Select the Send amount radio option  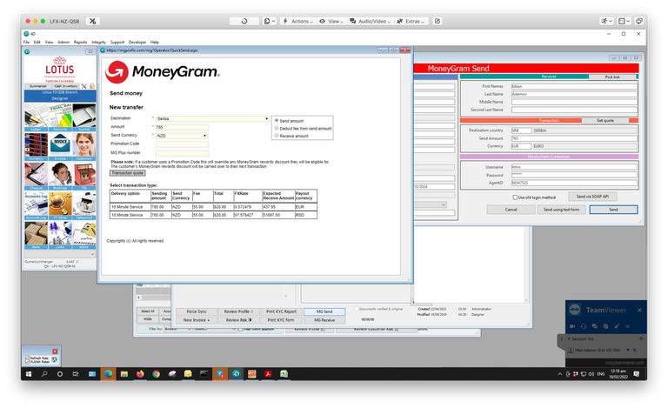pyautogui.click(x=277, y=121)
